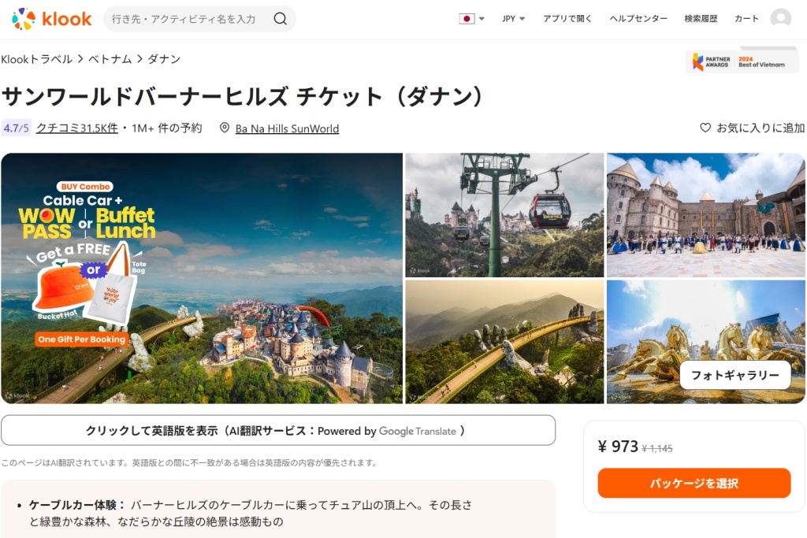This screenshot has height=538, width=807.
Task: Open the クチコミ31.5K件 reviews link
Action: click(x=77, y=128)
